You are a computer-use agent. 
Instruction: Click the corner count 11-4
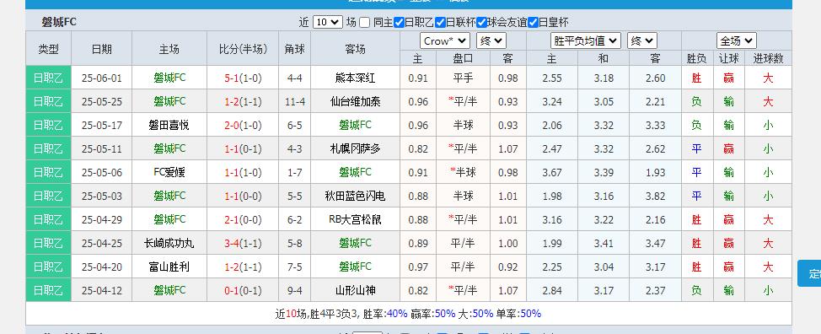[x=295, y=101]
